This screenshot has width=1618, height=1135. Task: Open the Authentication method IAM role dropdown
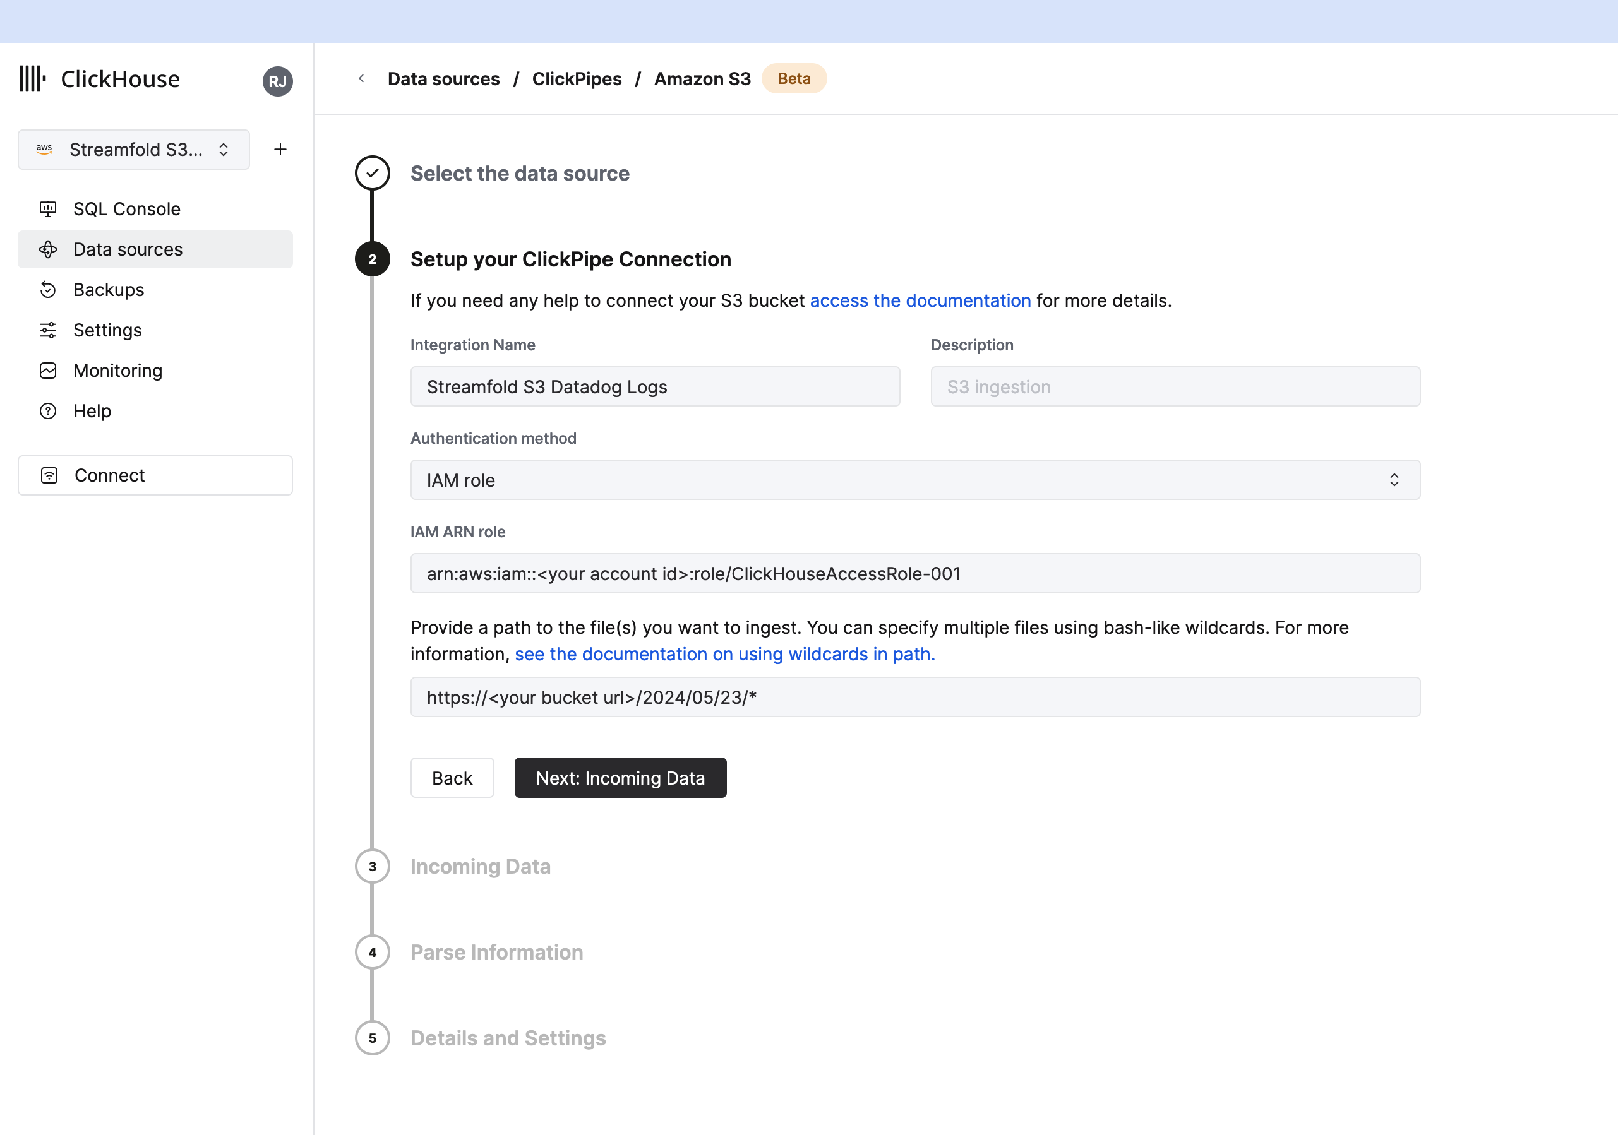[x=914, y=480]
